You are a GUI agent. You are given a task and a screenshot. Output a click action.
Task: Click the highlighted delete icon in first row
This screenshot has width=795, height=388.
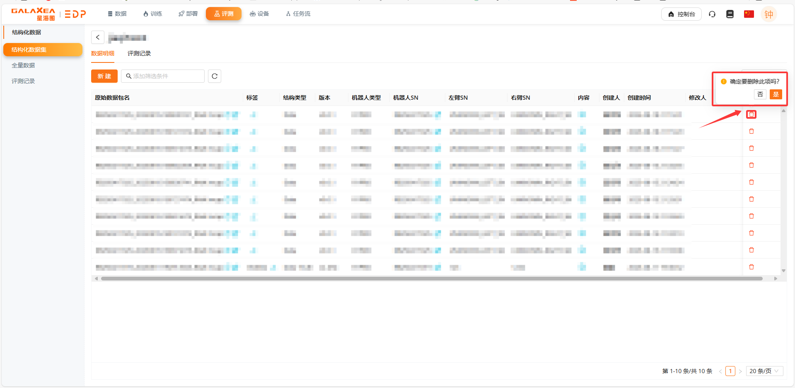pos(751,115)
